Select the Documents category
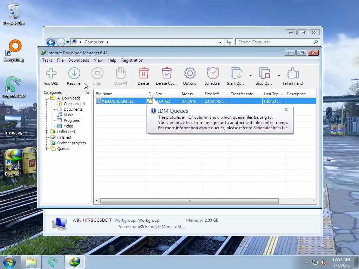The width and height of the screenshot is (359, 269). pos(73,109)
